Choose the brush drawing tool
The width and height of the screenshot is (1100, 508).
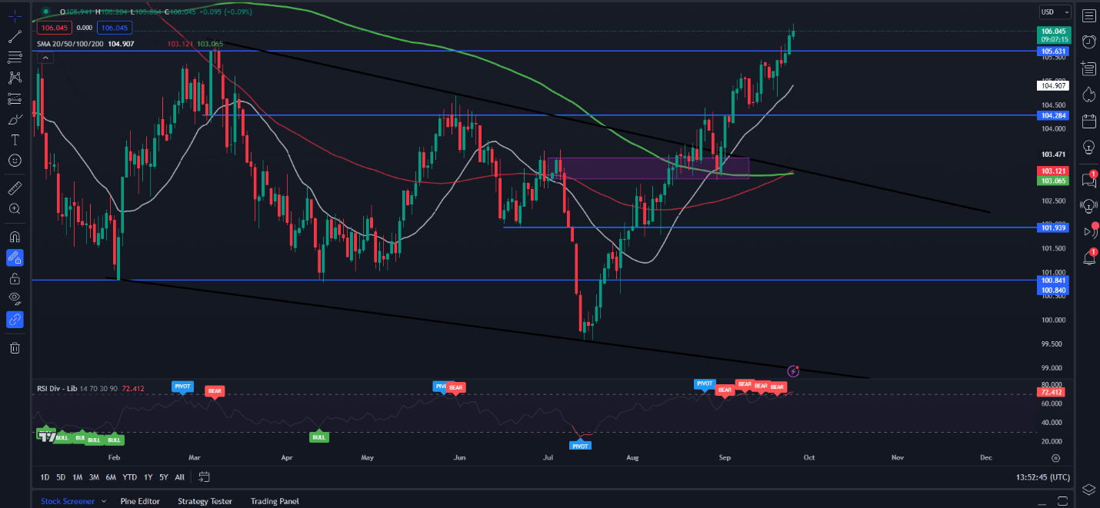point(15,119)
